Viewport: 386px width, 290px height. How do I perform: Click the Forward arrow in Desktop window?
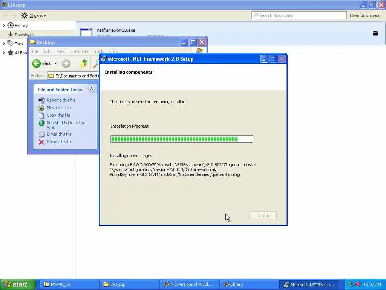click(66, 63)
